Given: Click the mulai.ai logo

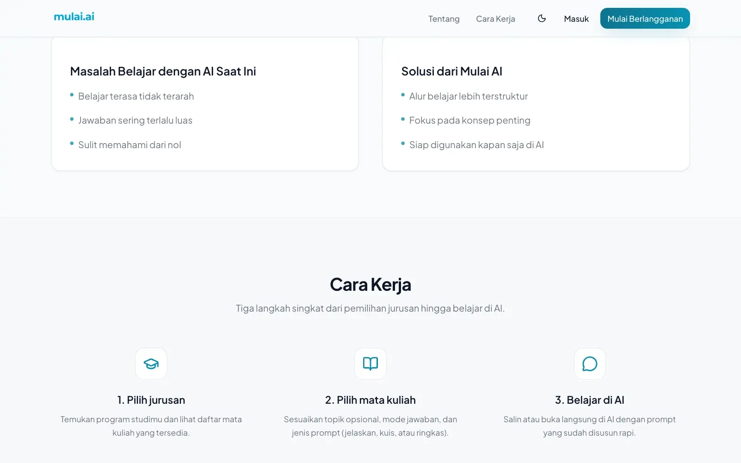Looking at the screenshot, I should (74, 17).
